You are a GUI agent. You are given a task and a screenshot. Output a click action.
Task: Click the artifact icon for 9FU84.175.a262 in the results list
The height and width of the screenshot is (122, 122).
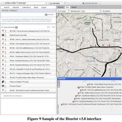3,77
